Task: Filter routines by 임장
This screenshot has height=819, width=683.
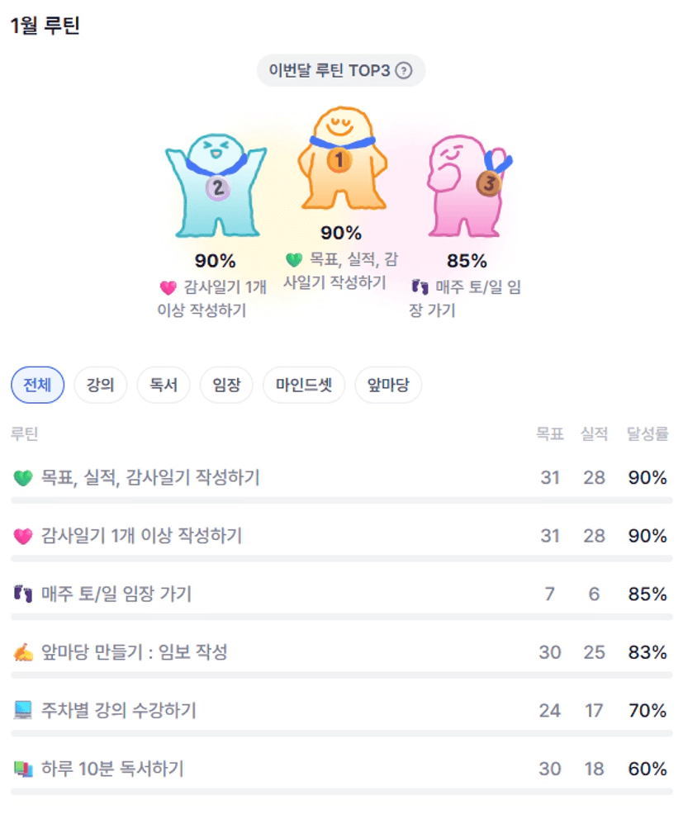Action: [225, 385]
